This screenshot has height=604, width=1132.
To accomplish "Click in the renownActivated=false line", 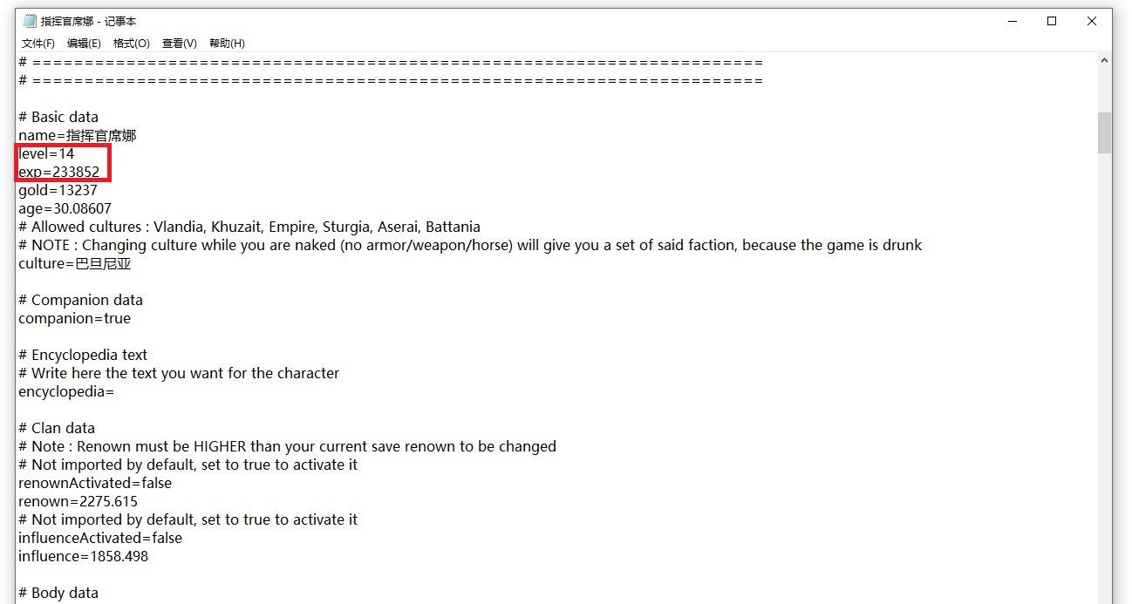I will [95, 483].
